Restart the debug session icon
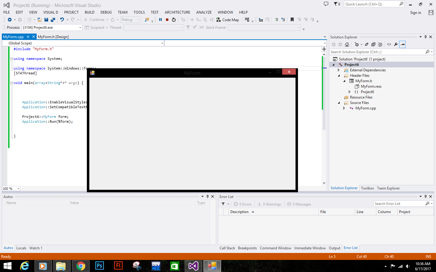436x272 pixels. click(x=173, y=20)
